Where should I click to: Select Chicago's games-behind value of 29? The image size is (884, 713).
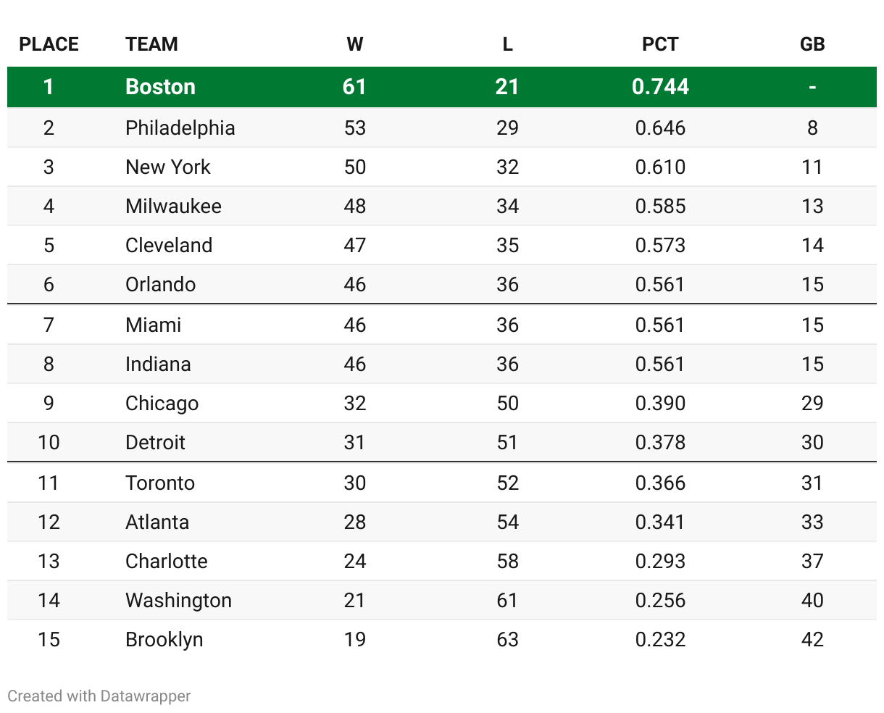pyautogui.click(x=812, y=403)
